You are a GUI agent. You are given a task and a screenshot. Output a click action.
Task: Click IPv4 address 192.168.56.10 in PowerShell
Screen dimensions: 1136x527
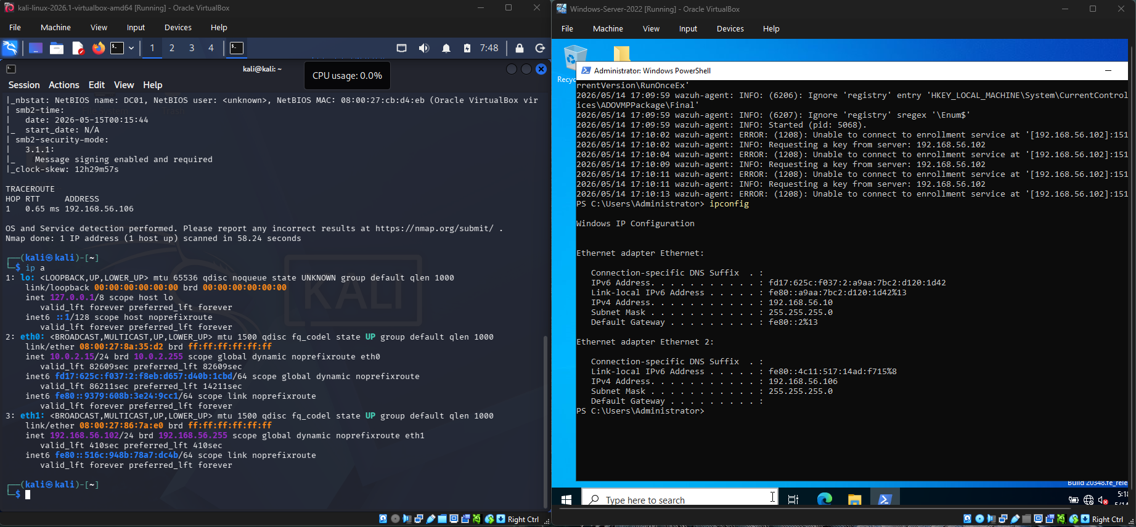pos(801,303)
